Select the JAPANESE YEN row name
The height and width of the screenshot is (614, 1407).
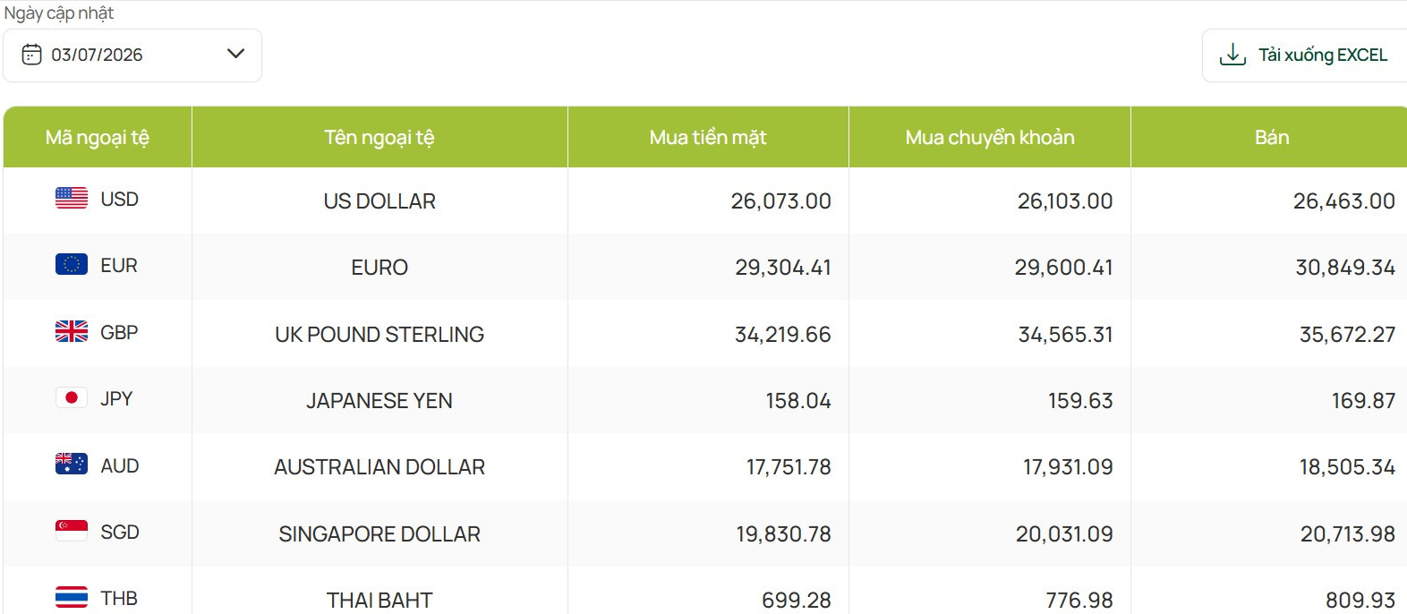point(379,401)
